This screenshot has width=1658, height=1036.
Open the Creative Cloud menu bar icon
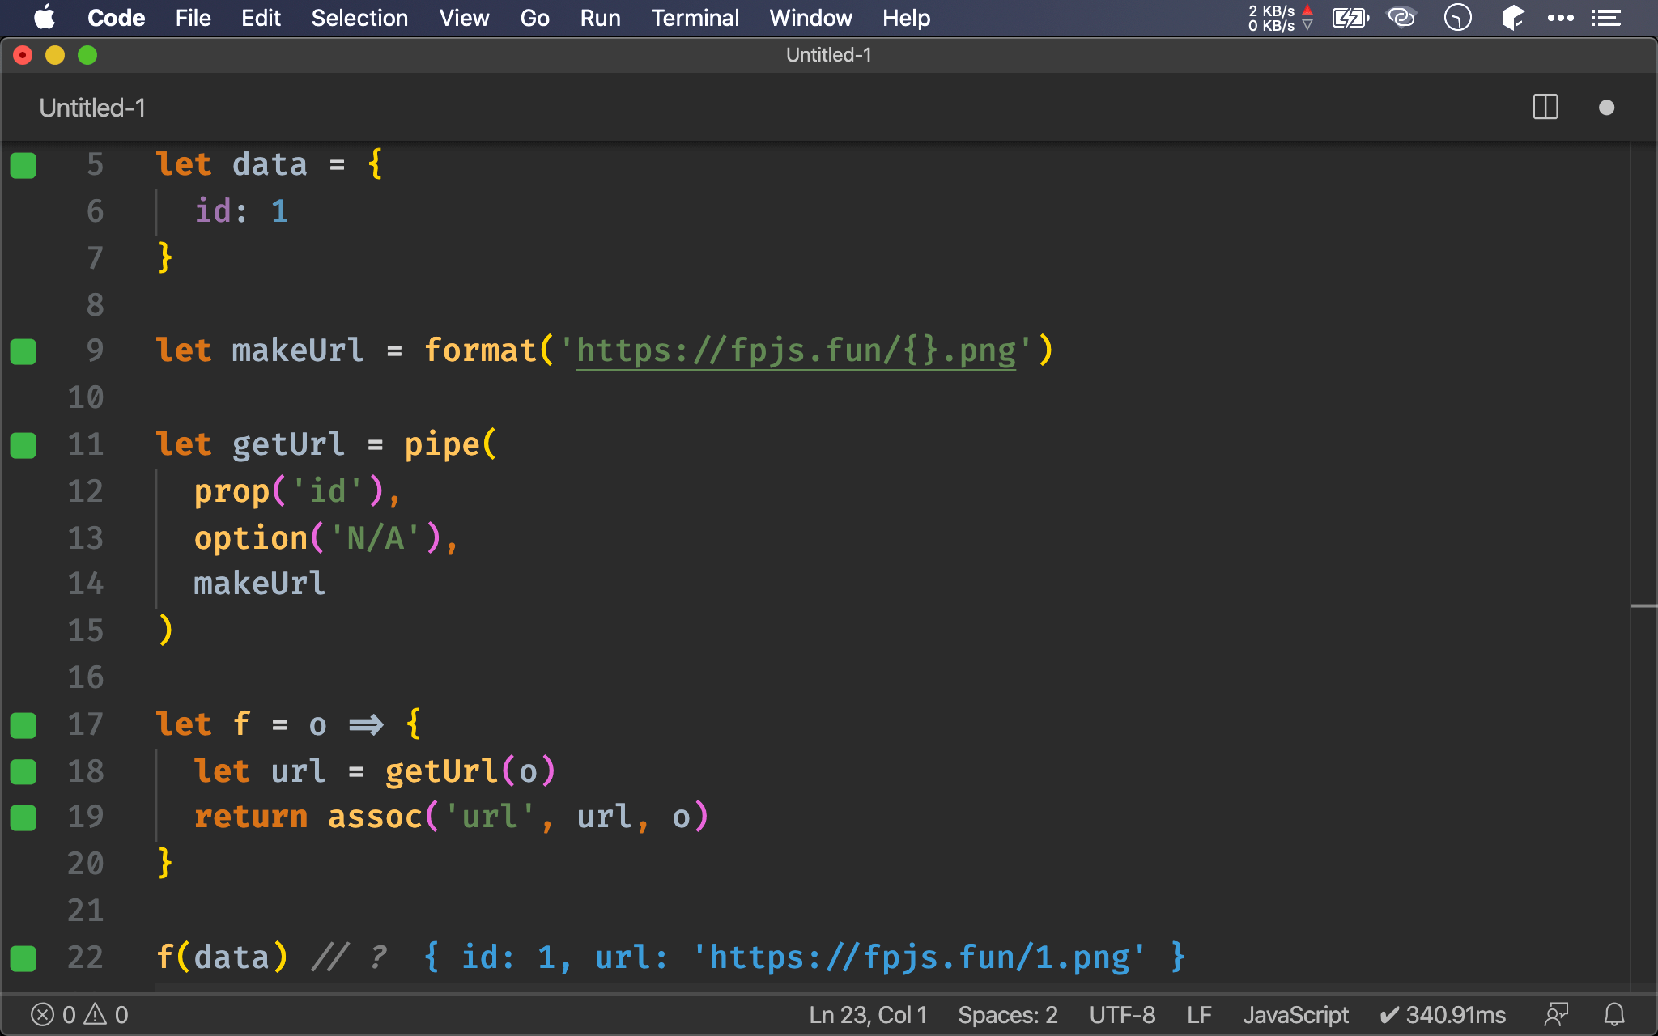click(1401, 17)
